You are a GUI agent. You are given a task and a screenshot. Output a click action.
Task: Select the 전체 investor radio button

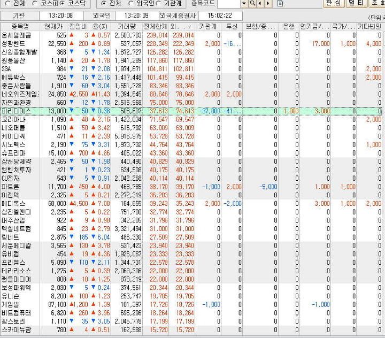[104, 3]
